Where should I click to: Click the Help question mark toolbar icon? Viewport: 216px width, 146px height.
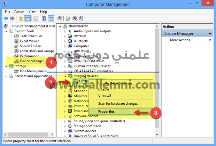[x=44, y=18]
